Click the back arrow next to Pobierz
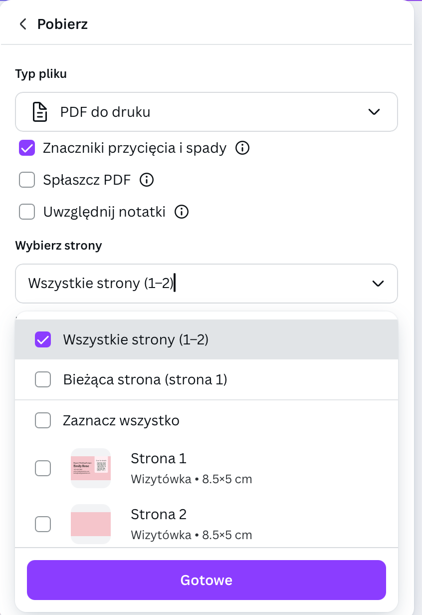422x615 pixels. (x=22, y=24)
